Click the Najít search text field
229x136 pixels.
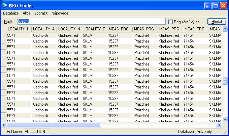pos(91,21)
